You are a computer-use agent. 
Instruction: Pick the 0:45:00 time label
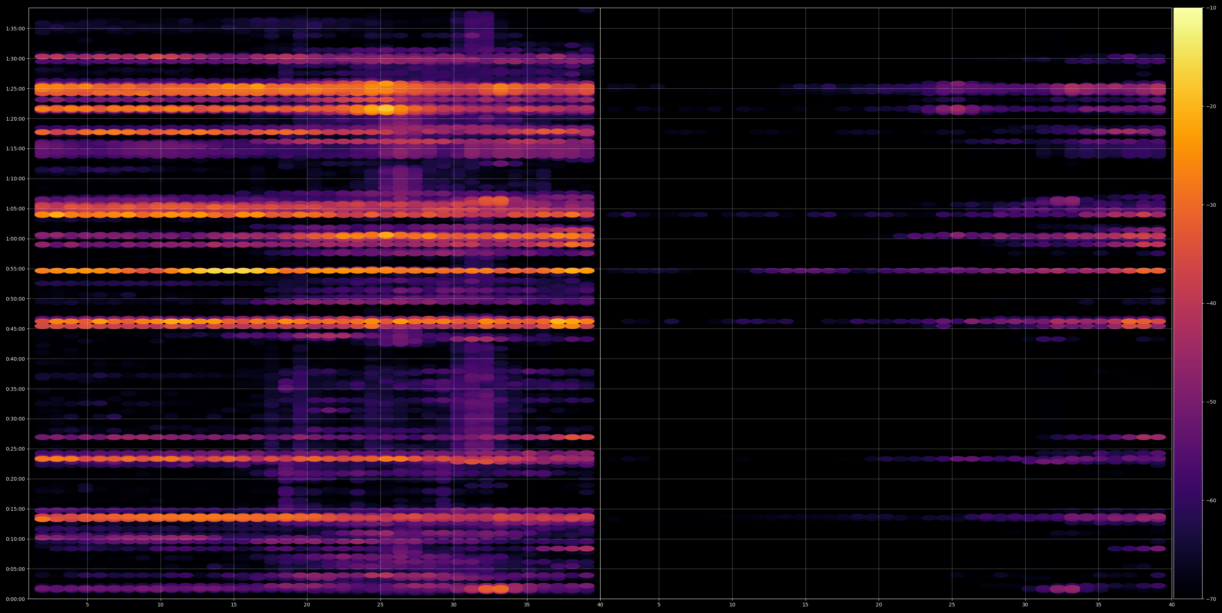(15, 329)
